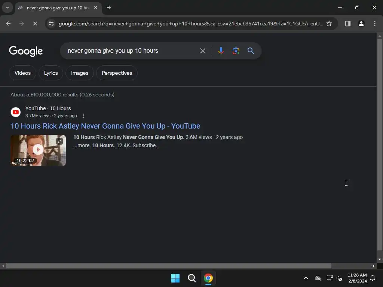
Task: Search by image with Google Lens
Action: click(x=236, y=51)
